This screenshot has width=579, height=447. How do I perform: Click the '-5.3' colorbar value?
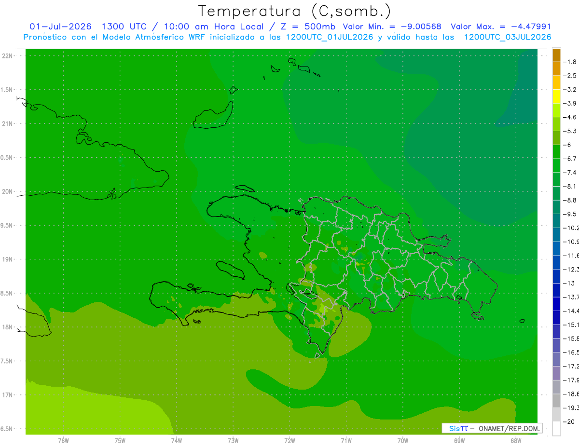pos(570,131)
